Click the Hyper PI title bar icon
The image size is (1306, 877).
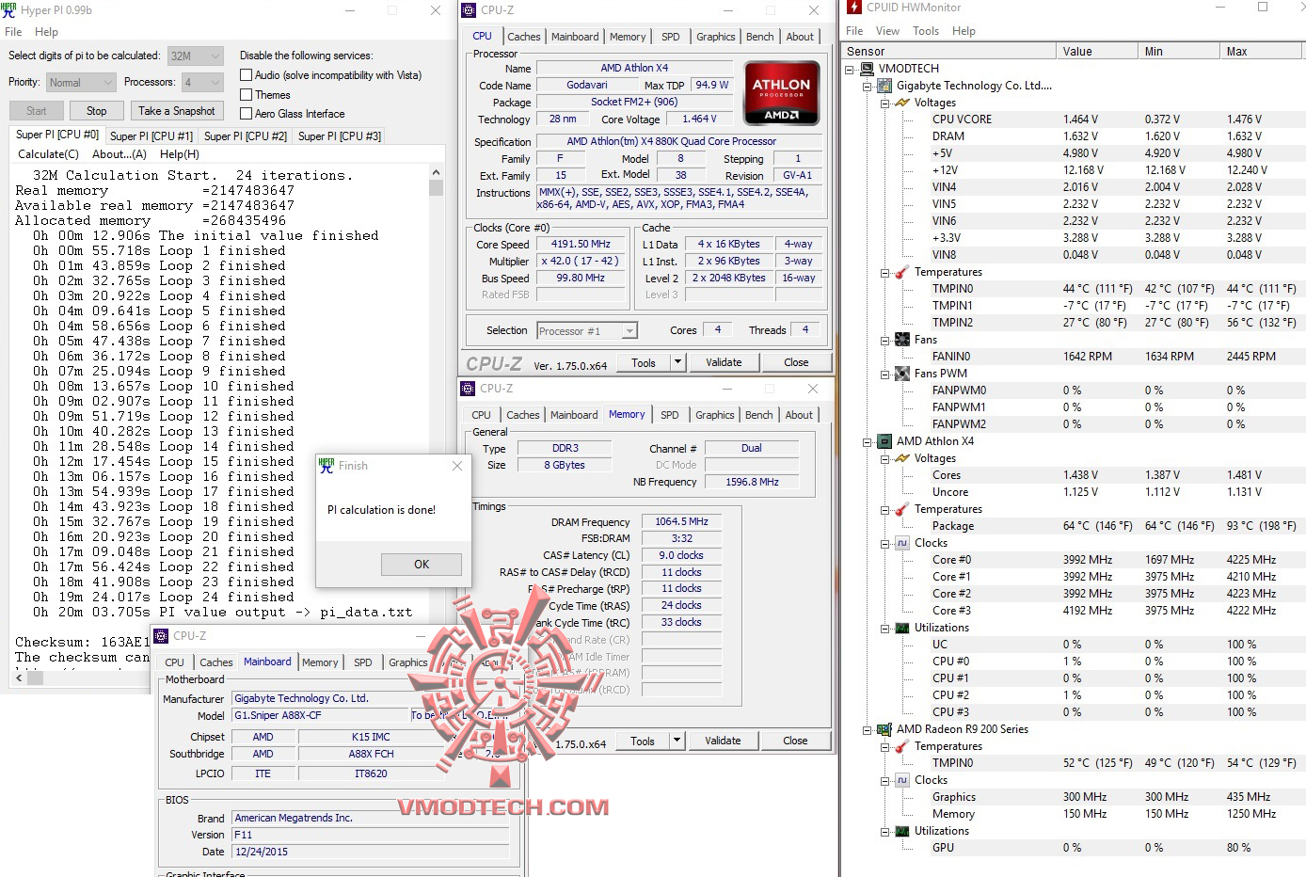click(x=8, y=9)
